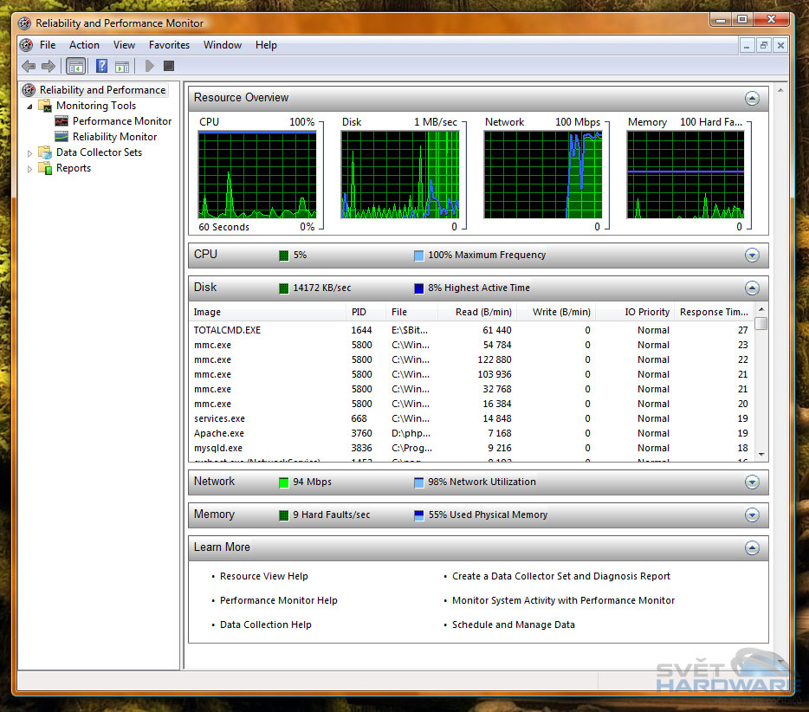
Task: Open Performance Monitor in the tree
Action: pos(121,121)
